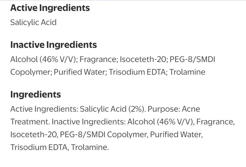Select the "Inactive Ingredients" bold heading

coord(54,45)
